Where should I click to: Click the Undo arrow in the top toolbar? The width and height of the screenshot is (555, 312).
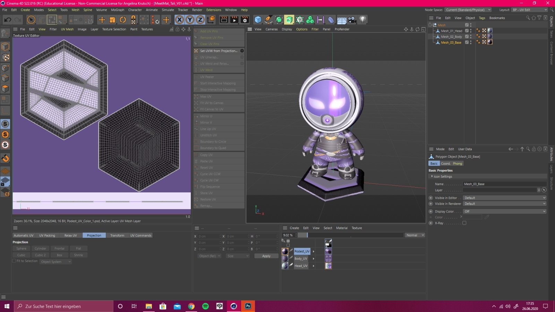pos(7,20)
